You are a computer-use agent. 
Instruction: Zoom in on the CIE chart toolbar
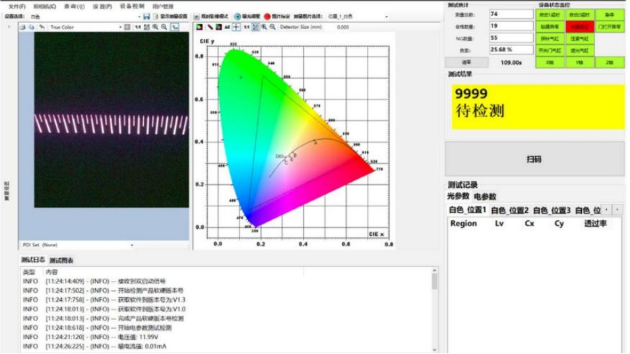[x=264, y=27]
